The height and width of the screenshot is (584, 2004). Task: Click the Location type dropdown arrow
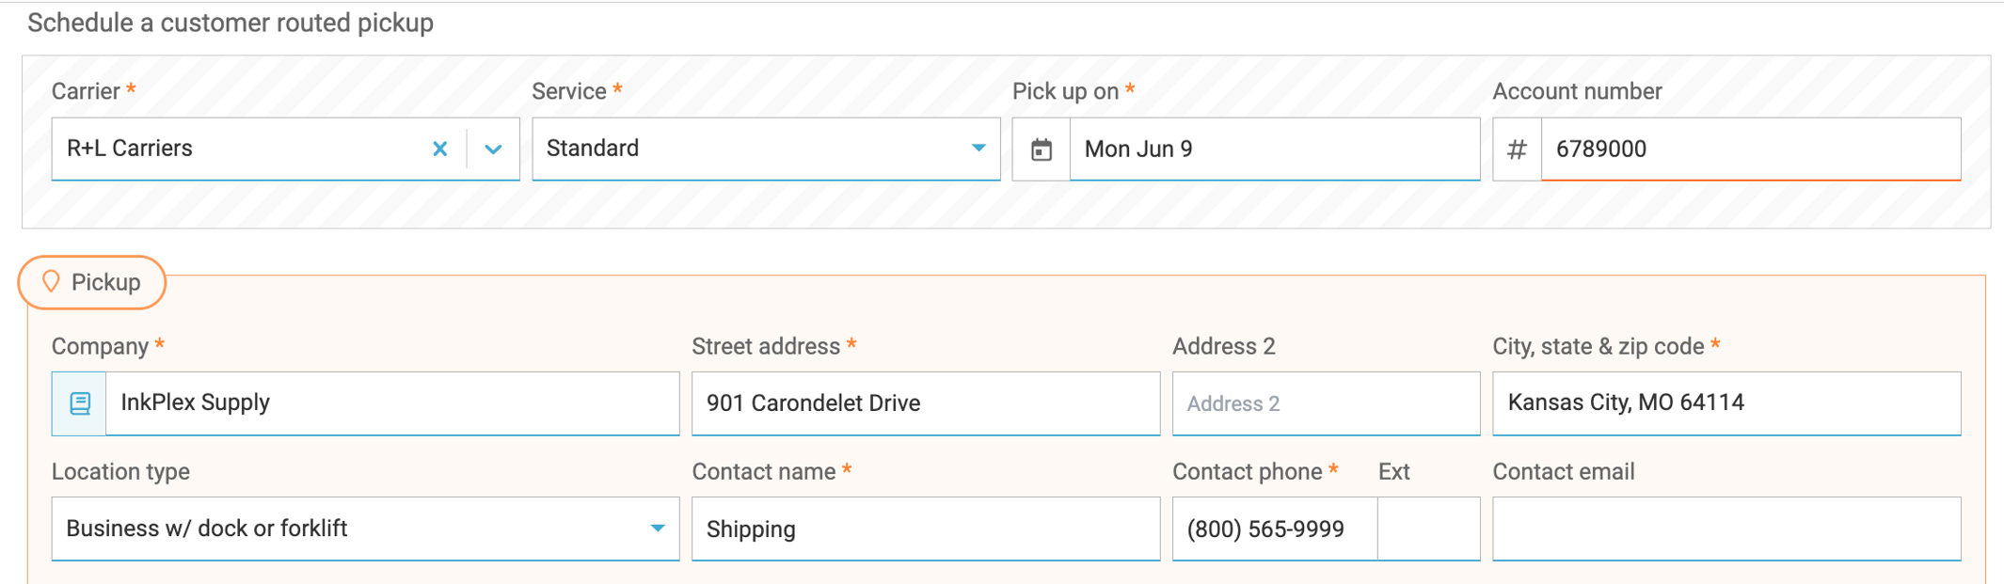(658, 529)
